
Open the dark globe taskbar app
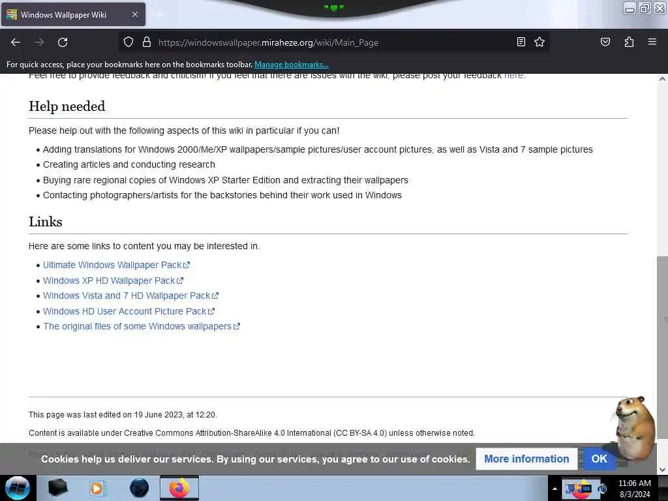pos(139,488)
